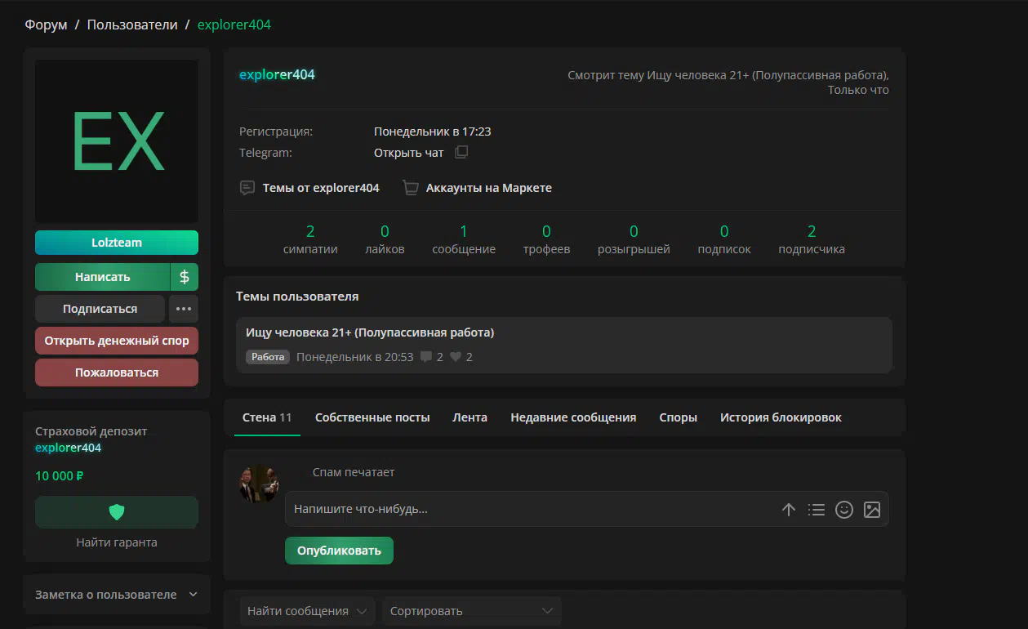The height and width of the screenshot is (629, 1028).
Task: Switch to the История блокировок tab
Action: 781,417
